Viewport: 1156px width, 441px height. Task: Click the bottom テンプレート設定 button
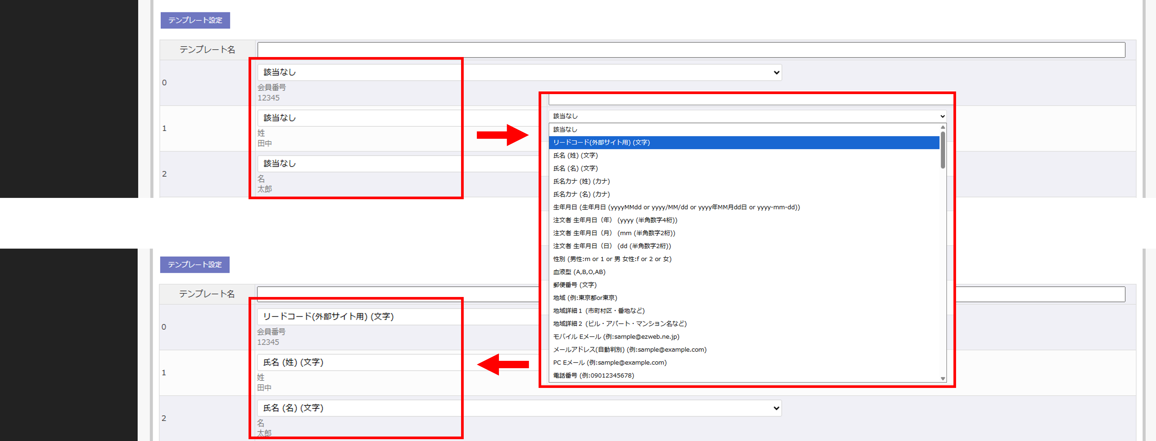click(194, 264)
